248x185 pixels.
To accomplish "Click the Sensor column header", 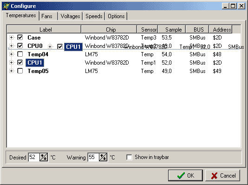I will click(147, 29).
